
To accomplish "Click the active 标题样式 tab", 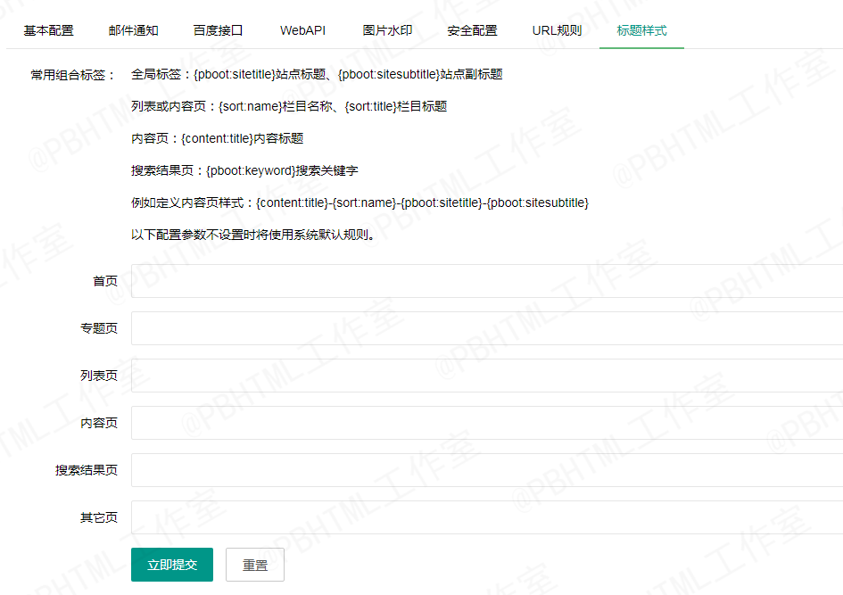I will [x=641, y=30].
